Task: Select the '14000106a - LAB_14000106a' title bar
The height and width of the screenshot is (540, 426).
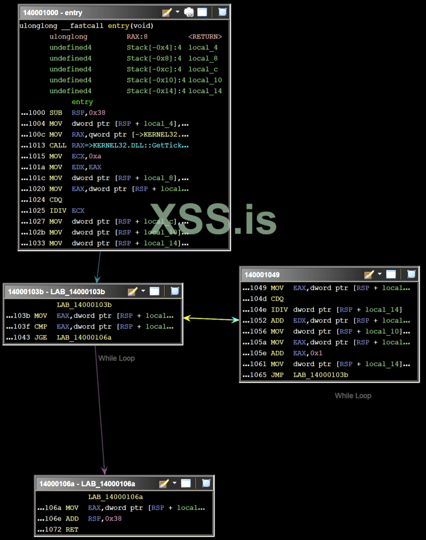Action: click(x=124, y=483)
